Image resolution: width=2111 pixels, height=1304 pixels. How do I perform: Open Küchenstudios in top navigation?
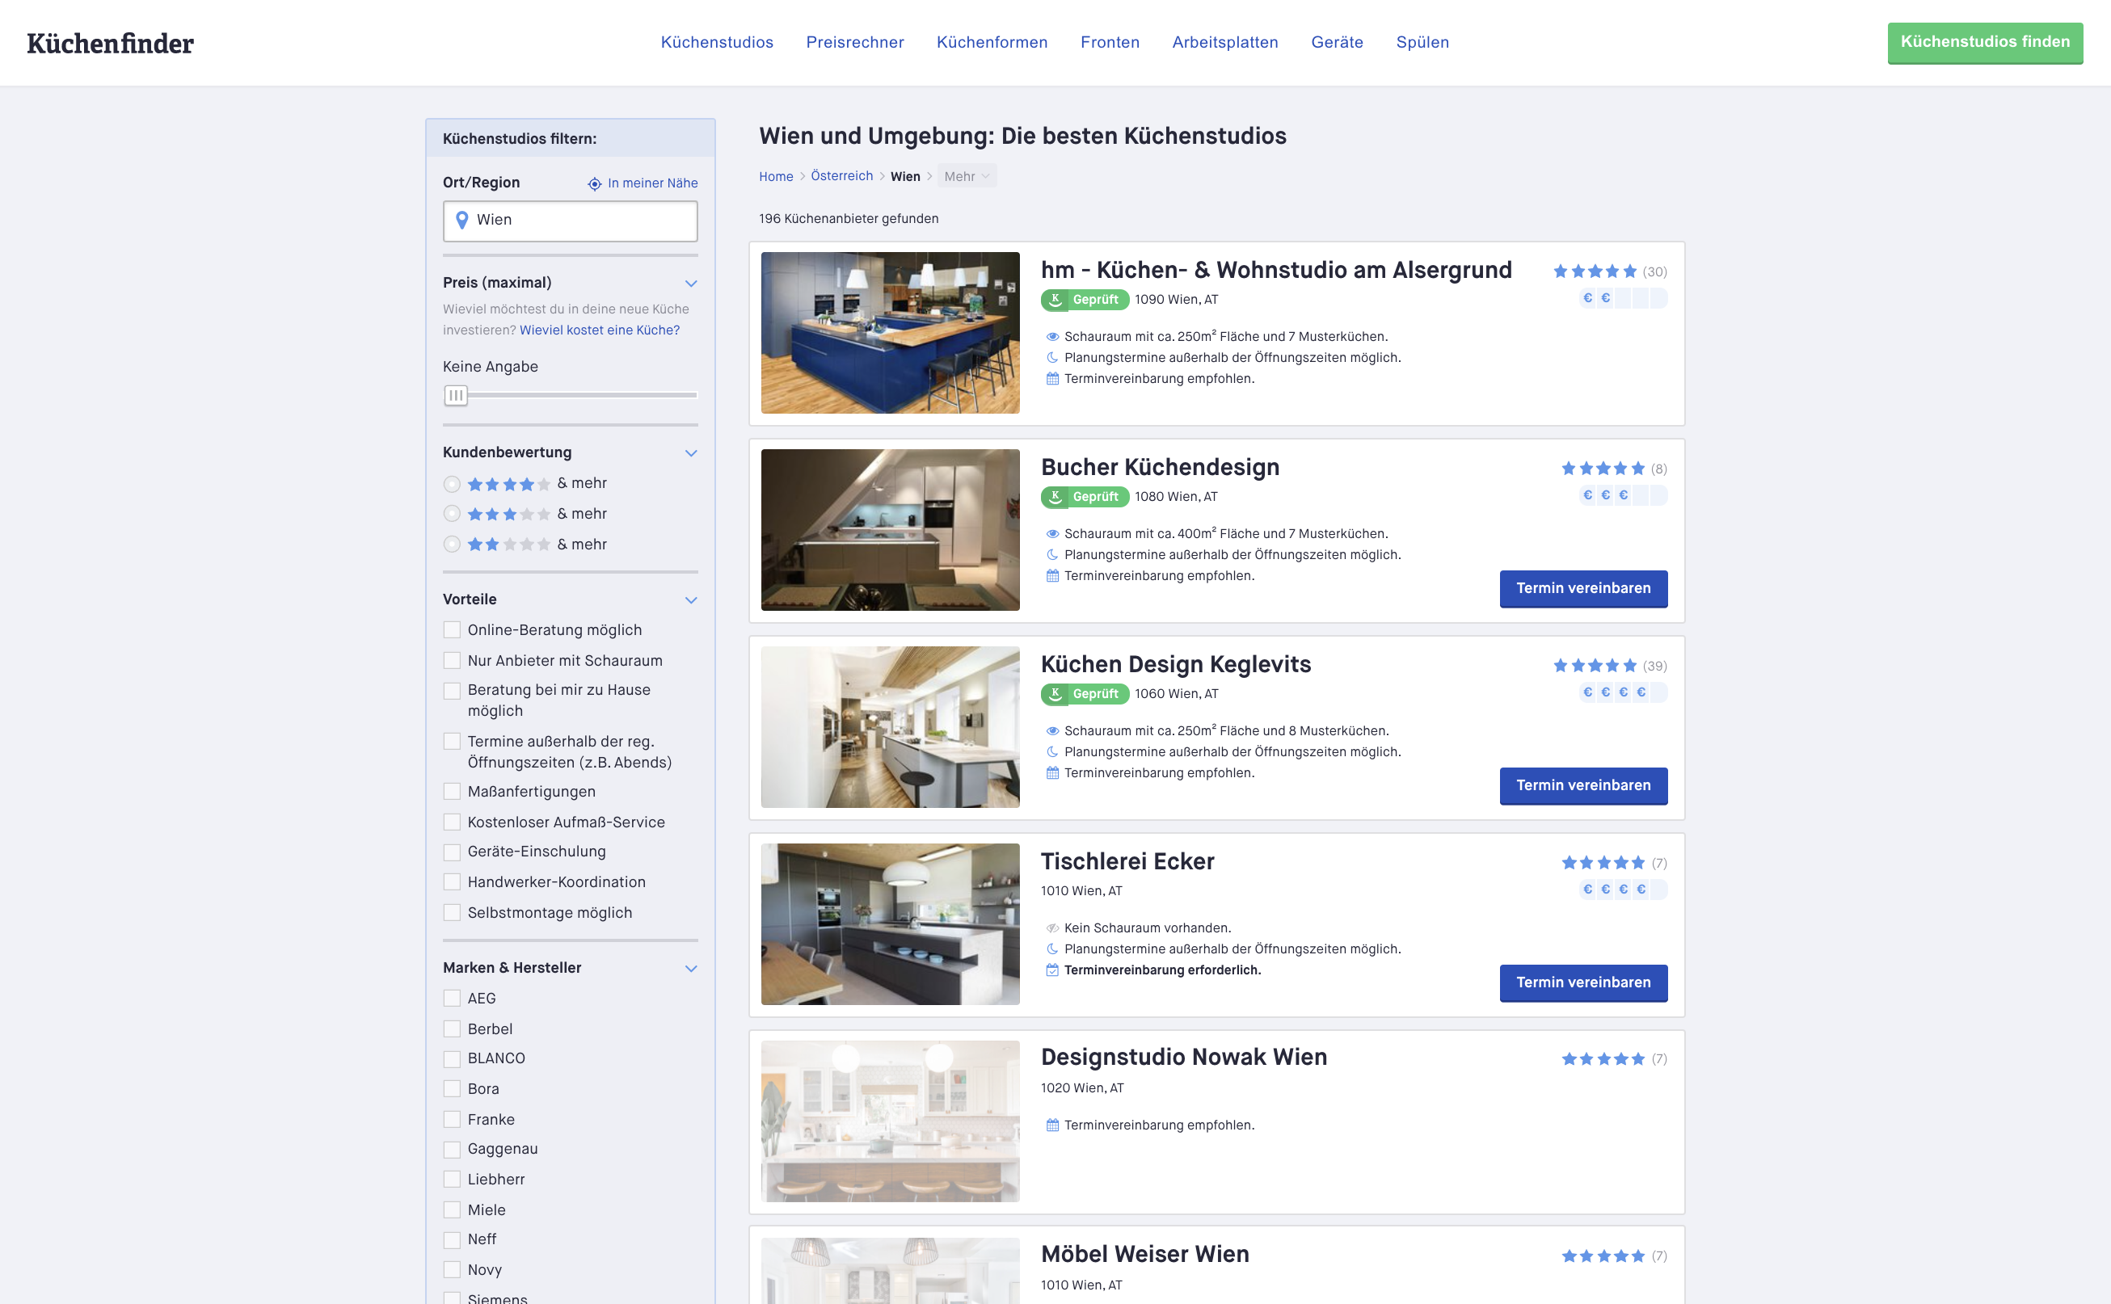click(717, 42)
